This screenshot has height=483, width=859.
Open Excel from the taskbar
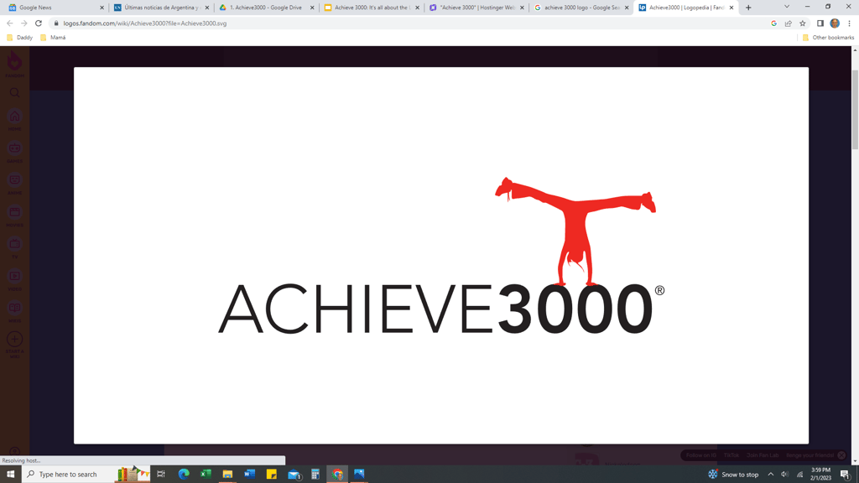206,475
